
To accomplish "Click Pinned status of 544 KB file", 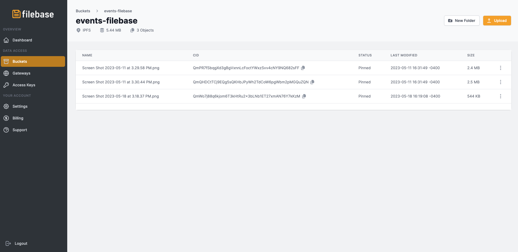I will click(x=365, y=96).
